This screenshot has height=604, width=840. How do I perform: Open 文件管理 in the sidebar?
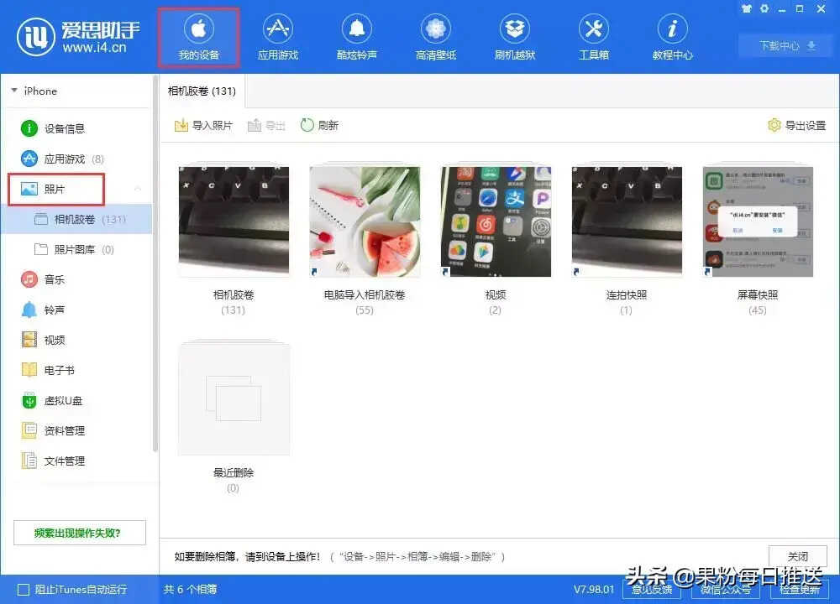pos(53,461)
